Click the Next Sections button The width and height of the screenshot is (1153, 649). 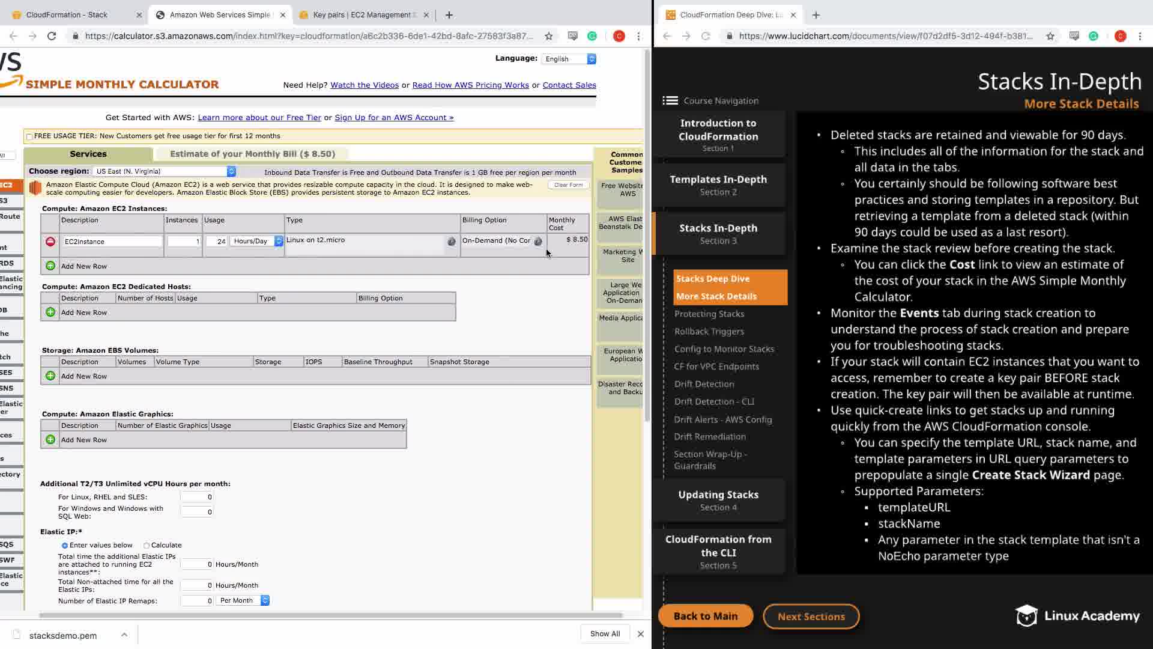[x=811, y=617]
